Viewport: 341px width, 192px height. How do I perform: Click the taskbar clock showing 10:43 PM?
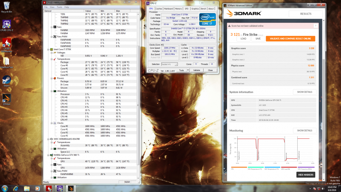pyautogui.click(x=332, y=189)
